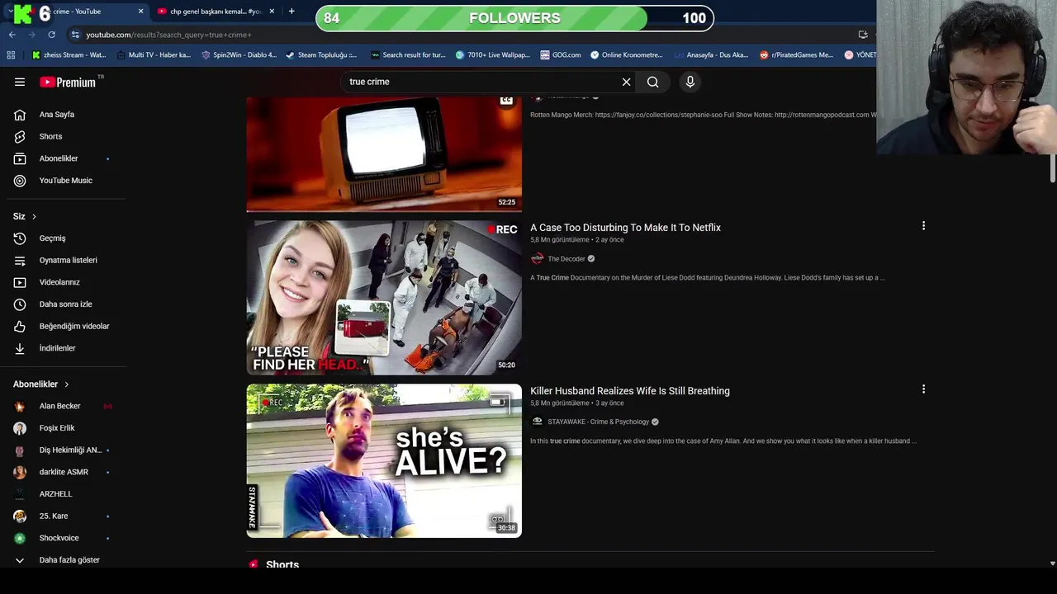Click the scrollbar down arrow
1057x594 pixels.
tap(1052, 563)
